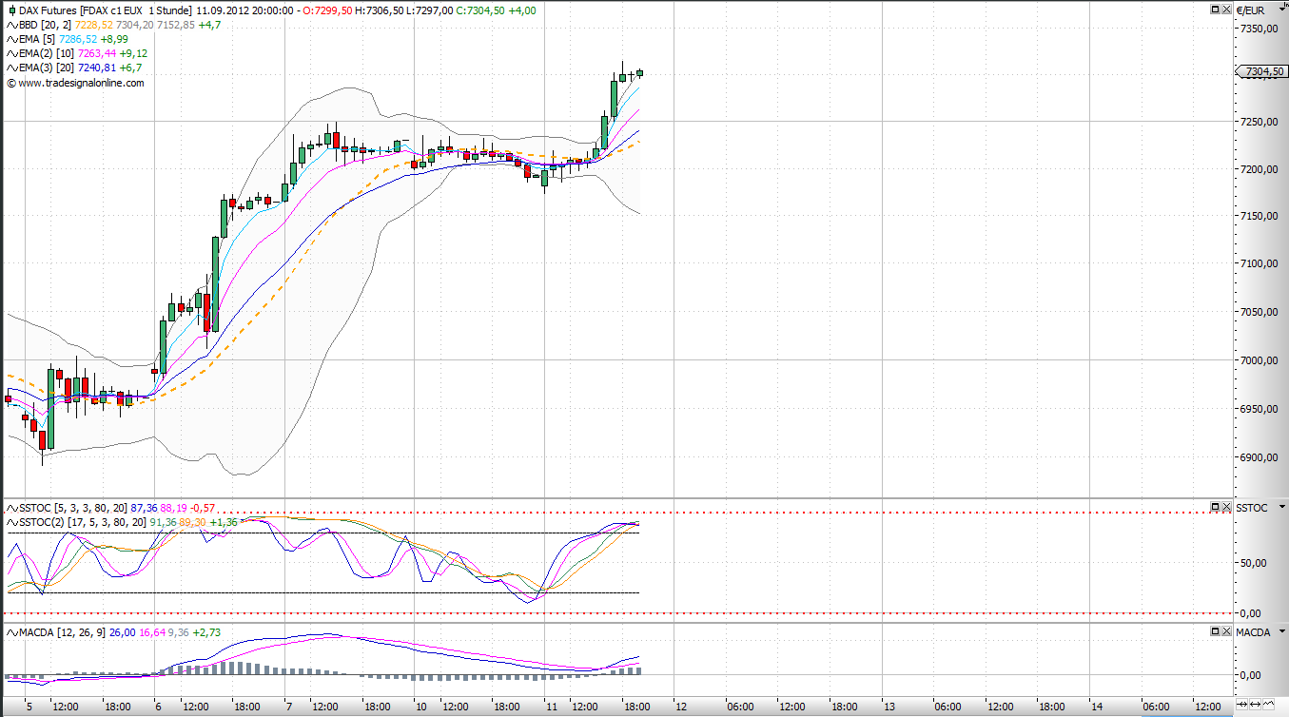Click the BBD indicator wave icon
The height and width of the screenshot is (717, 1289).
[x=11, y=25]
